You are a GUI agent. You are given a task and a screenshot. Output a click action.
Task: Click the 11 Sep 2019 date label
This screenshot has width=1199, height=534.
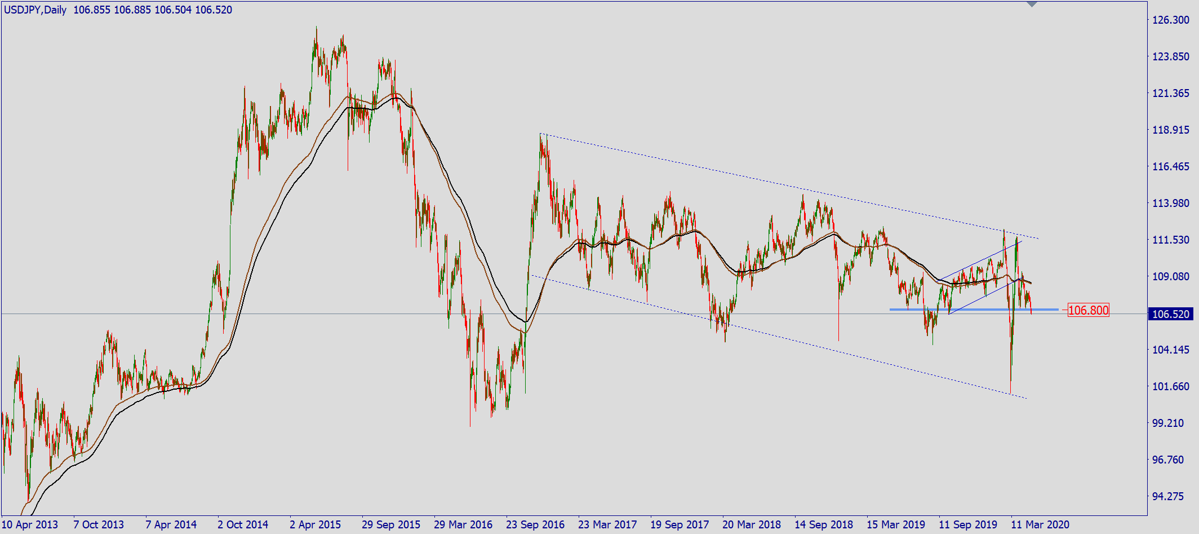coord(968,525)
